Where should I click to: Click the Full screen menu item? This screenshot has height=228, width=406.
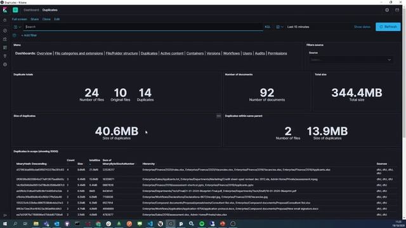coord(20,19)
